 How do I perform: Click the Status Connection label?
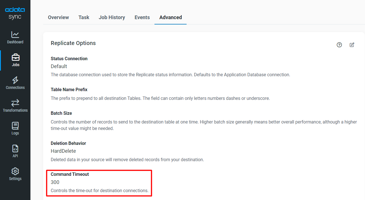69,59
